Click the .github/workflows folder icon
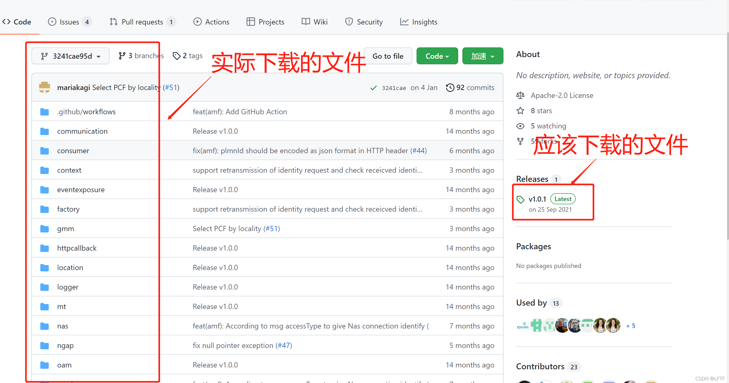The width and height of the screenshot is (729, 383). click(45, 112)
